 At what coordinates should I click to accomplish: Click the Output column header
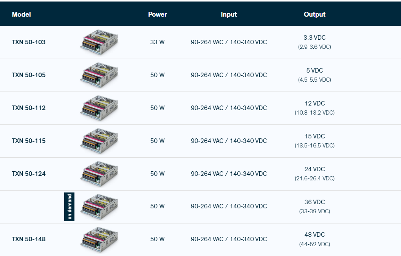coord(314,15)
